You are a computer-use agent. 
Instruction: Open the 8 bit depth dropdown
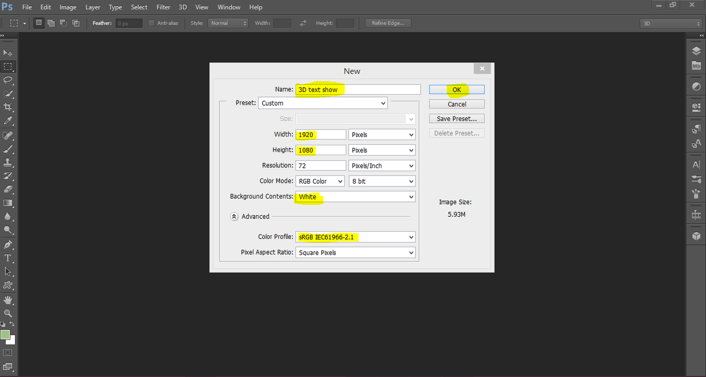pos(382,181)
